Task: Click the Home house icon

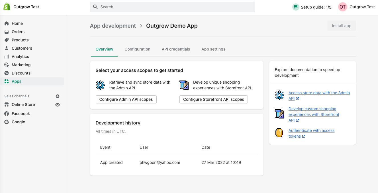Action: tap(7, 23)
